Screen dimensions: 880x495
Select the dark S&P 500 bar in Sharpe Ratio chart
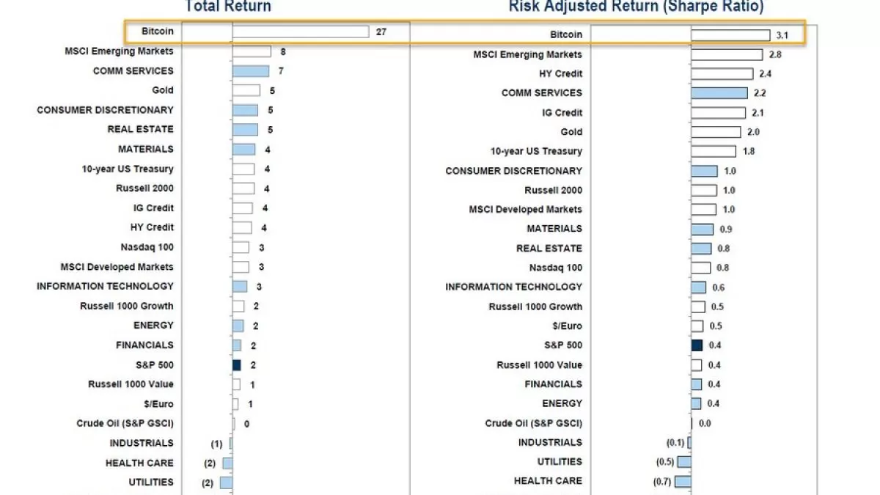tap(697, 345)
